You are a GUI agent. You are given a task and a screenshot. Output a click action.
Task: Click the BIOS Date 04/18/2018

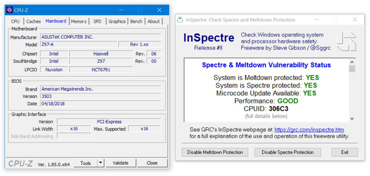[x=101, y=104]
